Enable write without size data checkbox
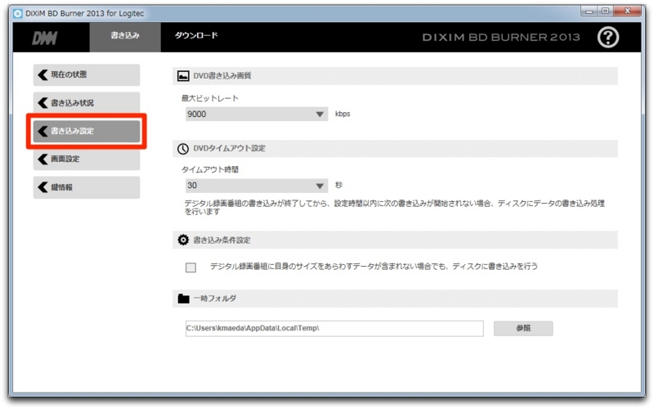 click(x=190, y=267)
